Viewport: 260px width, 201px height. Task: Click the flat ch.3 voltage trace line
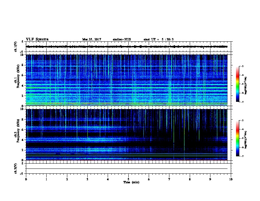click(127, 169)
